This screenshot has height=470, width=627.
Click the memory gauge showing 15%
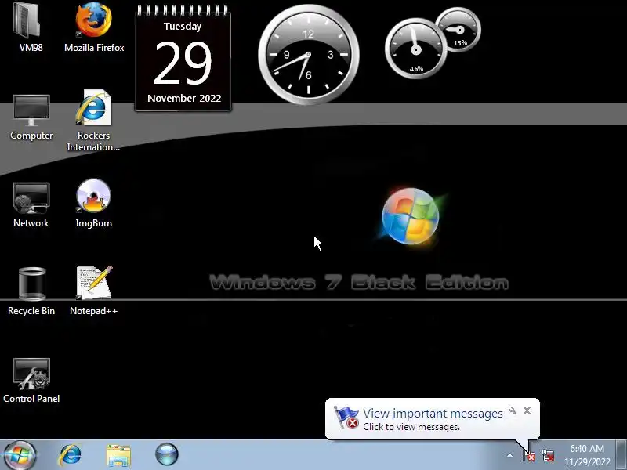point(458,30)
